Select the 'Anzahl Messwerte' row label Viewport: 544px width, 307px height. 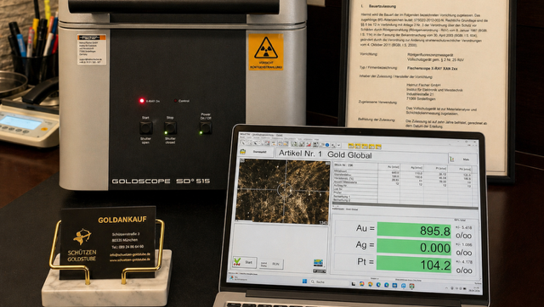coord(346,181)
